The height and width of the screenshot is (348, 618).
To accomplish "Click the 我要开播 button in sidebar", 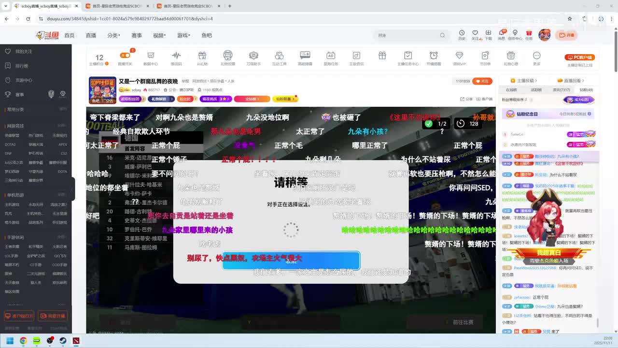I will coord(53,316).
